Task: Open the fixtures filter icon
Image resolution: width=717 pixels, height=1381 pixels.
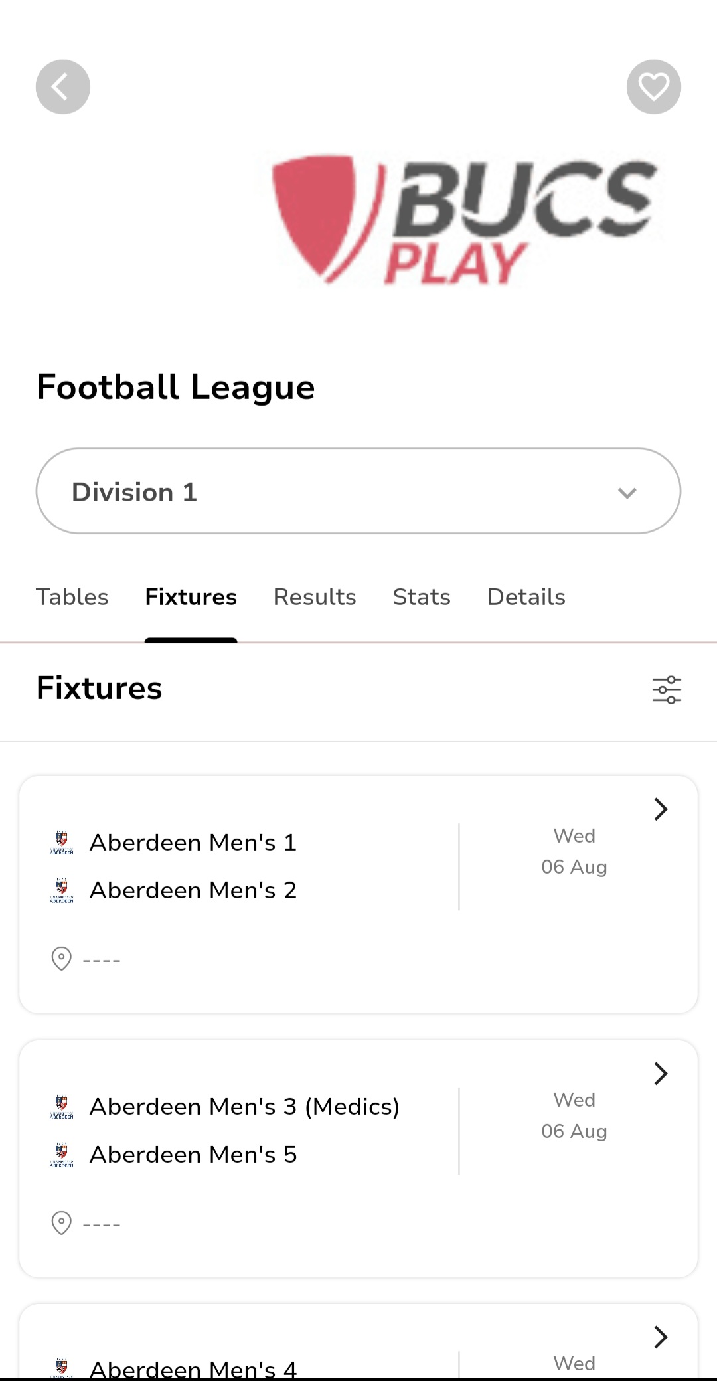Action: (667, 690)
